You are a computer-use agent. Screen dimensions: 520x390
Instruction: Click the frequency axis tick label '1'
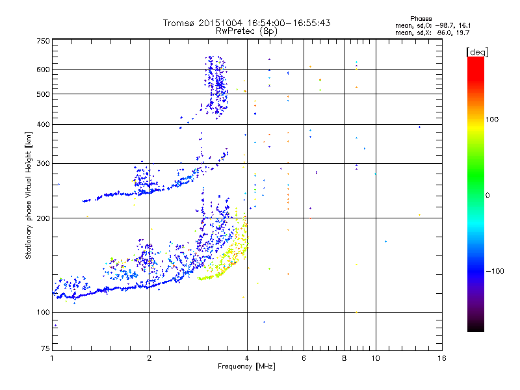coord(52,358)
